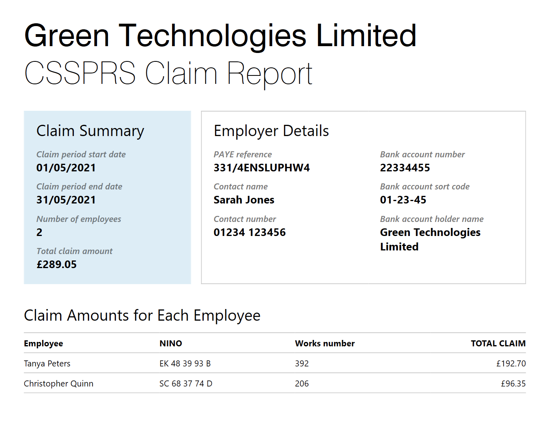Click the 'CSSPRS Claim Report' subtitle
Screen dimensions: 551x423
click(168, 74)
